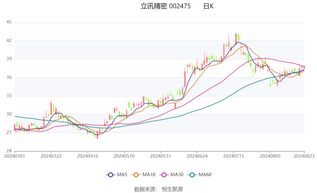Click the 20240624 date axis label
The width and height of the screenshot is (317, 193).
click(197, 156)
